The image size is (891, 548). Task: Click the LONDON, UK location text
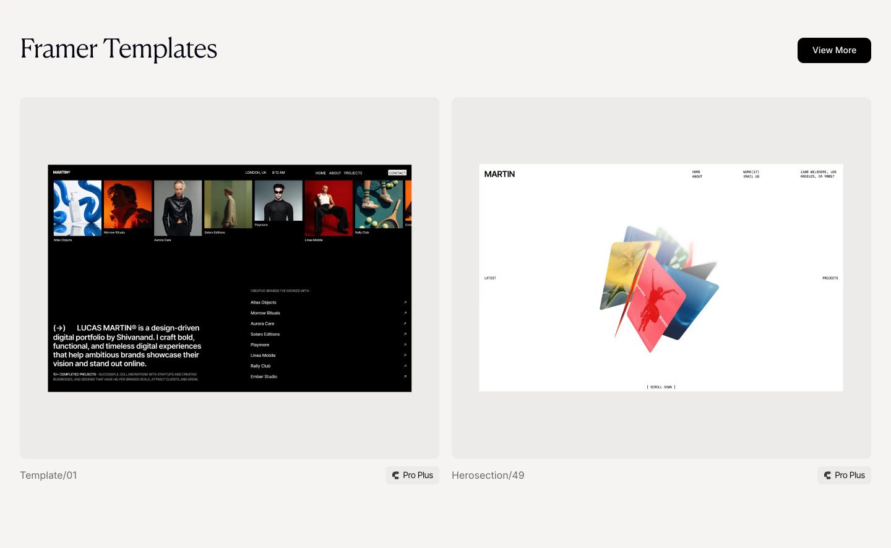(256, 173)
